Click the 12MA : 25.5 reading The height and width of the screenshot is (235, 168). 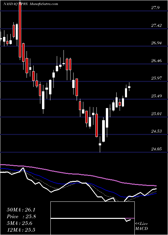tap(21, 230)
